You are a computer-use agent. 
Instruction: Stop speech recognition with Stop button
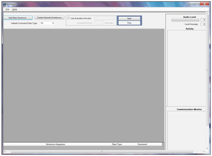(129, 23)
